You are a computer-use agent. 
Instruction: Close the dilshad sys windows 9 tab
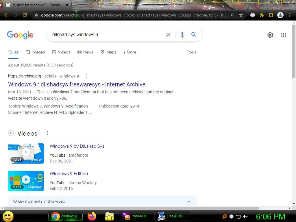coord(67,5)
